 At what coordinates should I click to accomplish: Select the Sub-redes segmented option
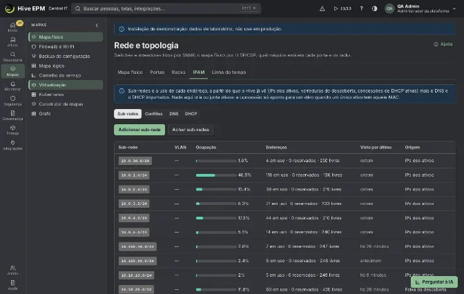128,114
